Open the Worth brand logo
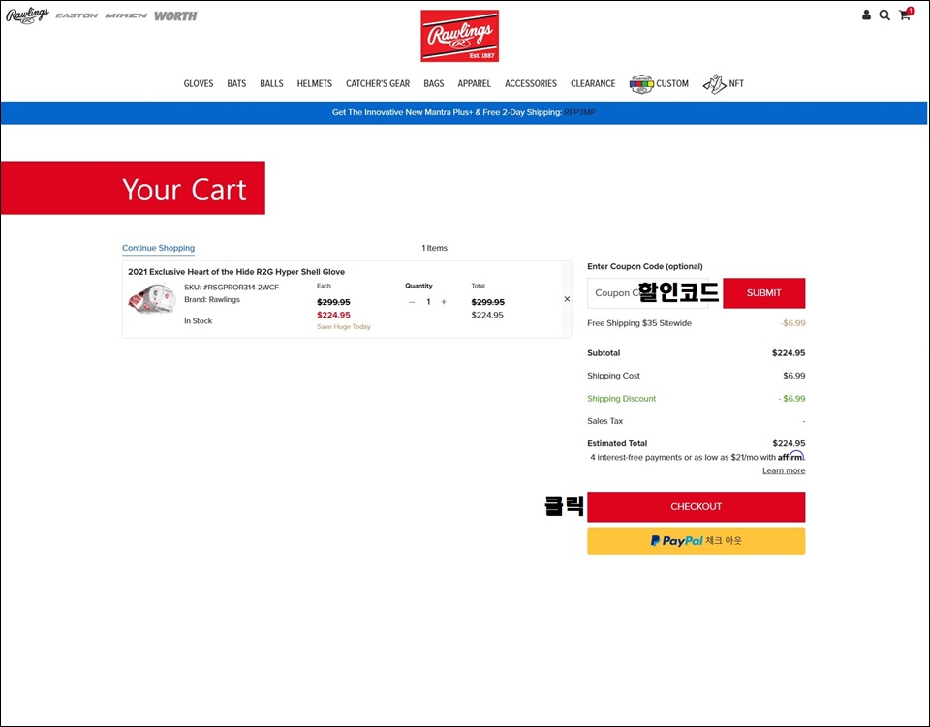930x727 pixels. (175, 16)
